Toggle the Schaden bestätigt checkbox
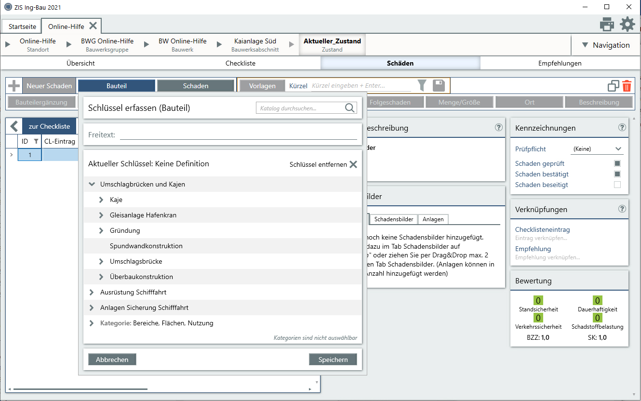The width and height of the screenshot is (641, 401). (x=617, y=174)
